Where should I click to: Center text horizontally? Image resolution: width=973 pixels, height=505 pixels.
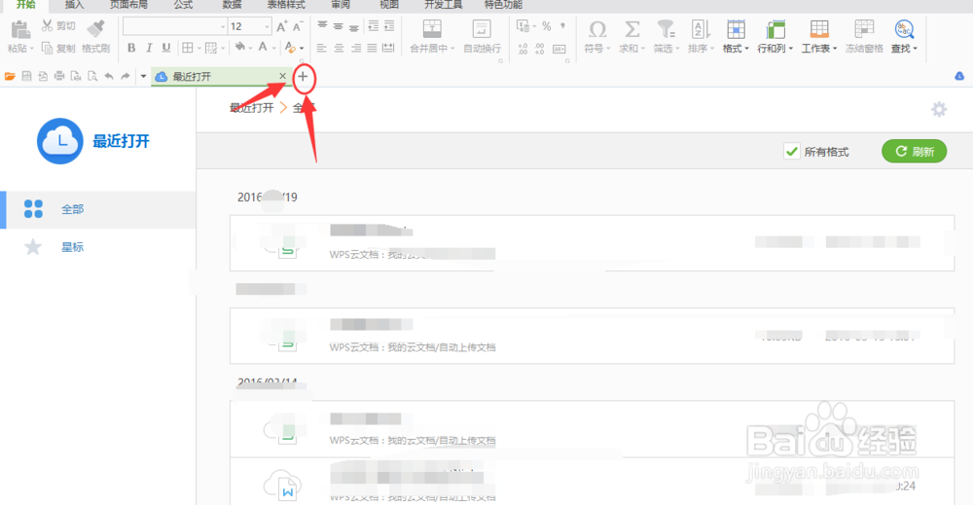339,48
